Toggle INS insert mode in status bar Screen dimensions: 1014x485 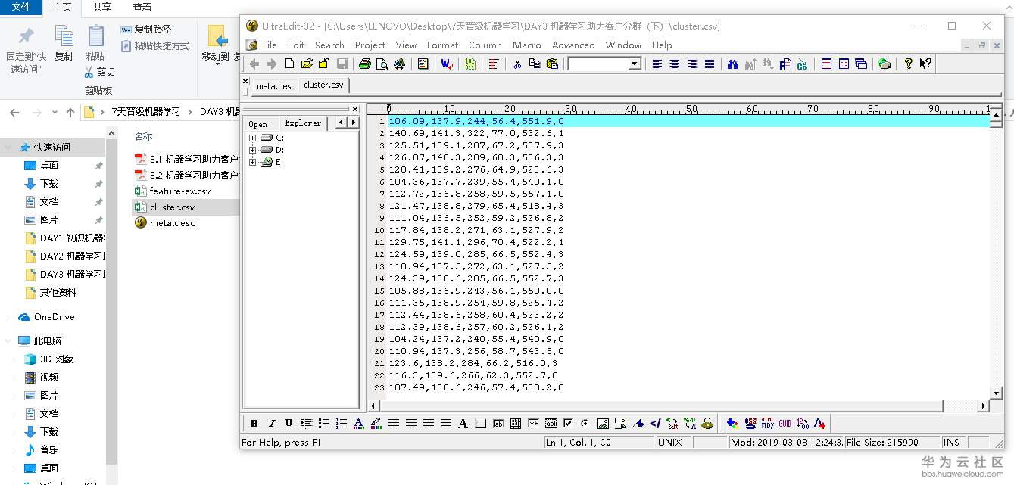[952, 443]
